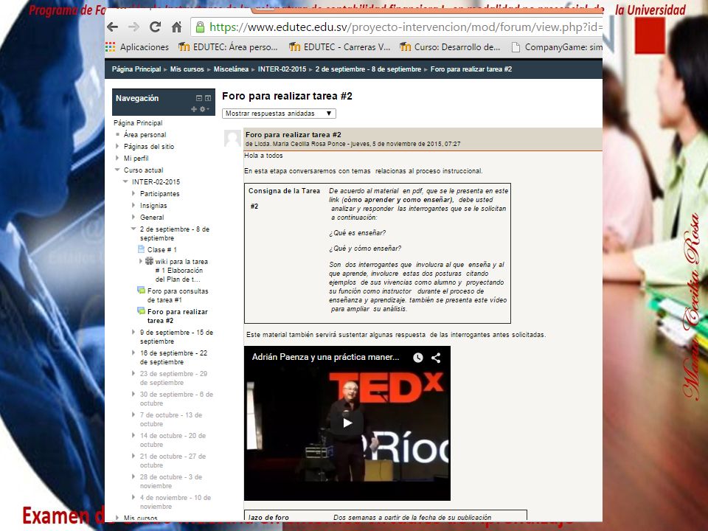Open the EDUTEC: Área perso... bookmark
The image size is (708, 531).
(228, 47)
